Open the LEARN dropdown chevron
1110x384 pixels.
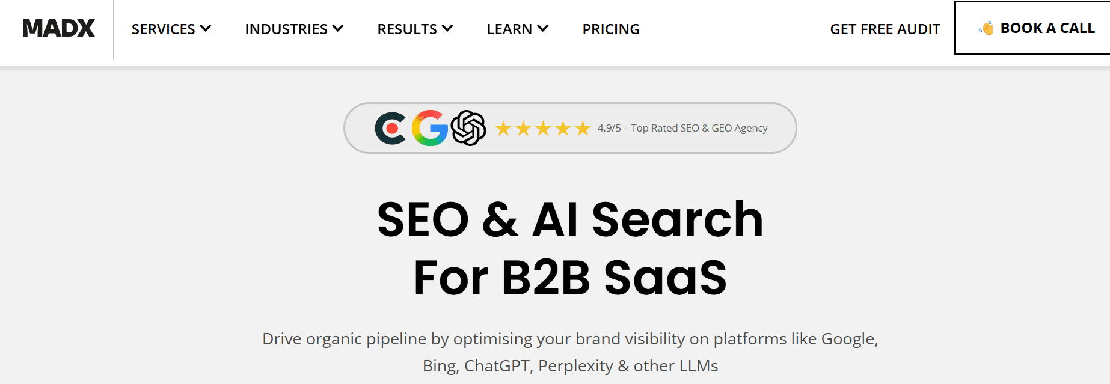pos(543,28)
